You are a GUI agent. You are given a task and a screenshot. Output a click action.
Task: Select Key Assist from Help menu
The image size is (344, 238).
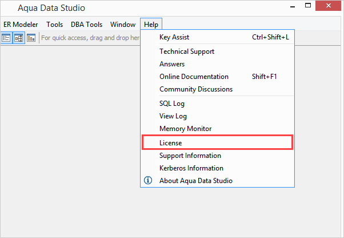point(175,37)
